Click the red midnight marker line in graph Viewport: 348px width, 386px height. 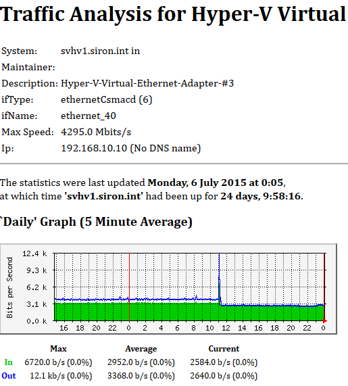pyautogui.click(x=130, y=287)
